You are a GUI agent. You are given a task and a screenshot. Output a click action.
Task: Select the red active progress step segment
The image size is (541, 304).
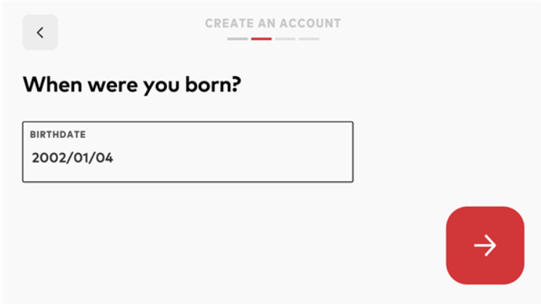point(261,38)
